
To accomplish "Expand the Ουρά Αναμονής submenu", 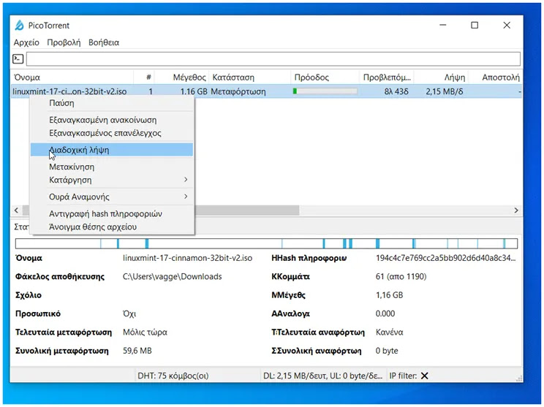I will (112, 197).
